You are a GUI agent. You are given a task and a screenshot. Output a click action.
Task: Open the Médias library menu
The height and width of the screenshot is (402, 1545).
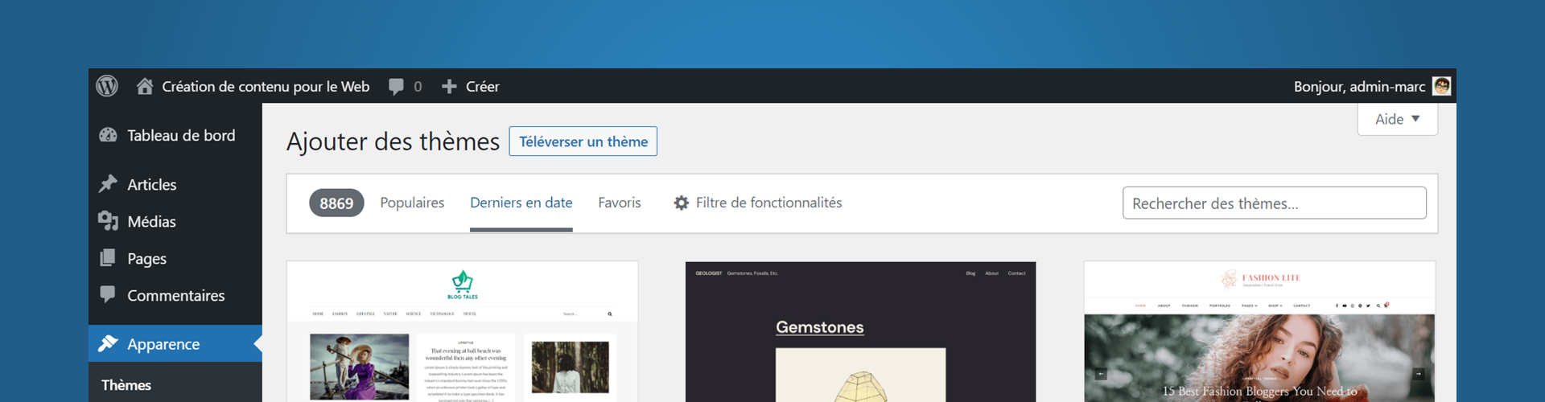pos(151,221)
